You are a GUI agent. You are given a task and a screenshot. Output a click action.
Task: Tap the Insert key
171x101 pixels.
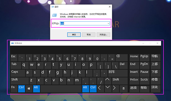134,73
